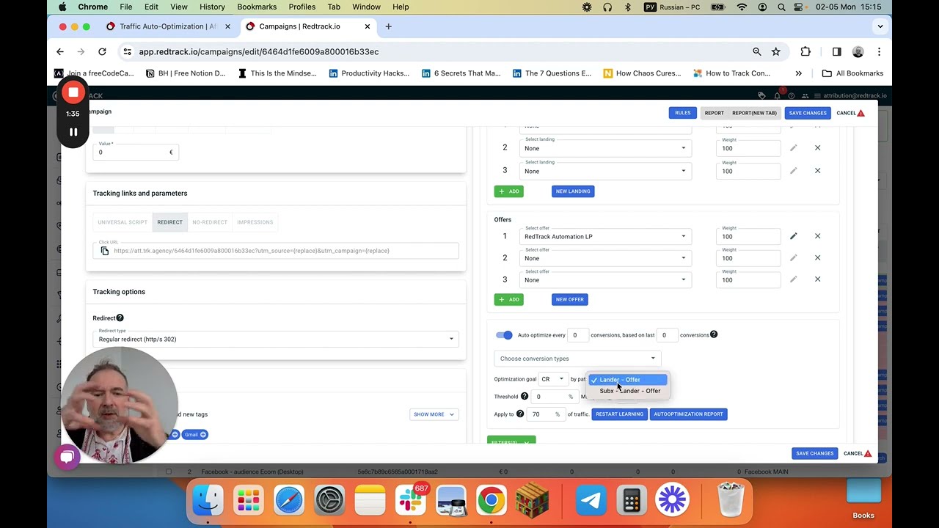Click AUTOOPTIMIZATION REPORT button
The width and height of the screenshot is (939, 528).
tap(688, 414)
